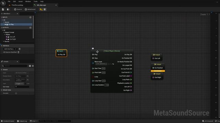Click the Details panel search magnifier icon
Image resolution: width=220 pixels, height=123 pixels.
[x=3, y=66]
